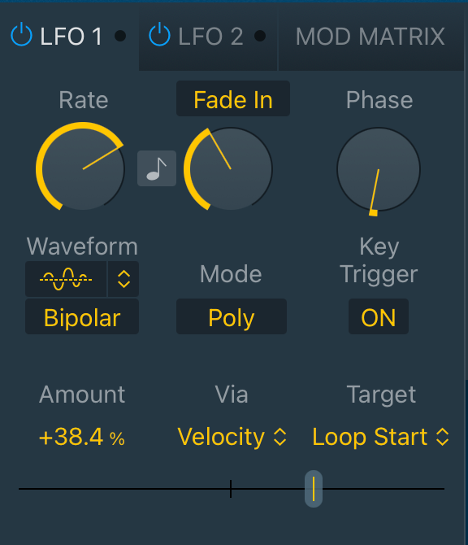Viewport: 468px width, 545px height.
Task: Toggle the LFO 1 power icon
Action: click(21, 34)
